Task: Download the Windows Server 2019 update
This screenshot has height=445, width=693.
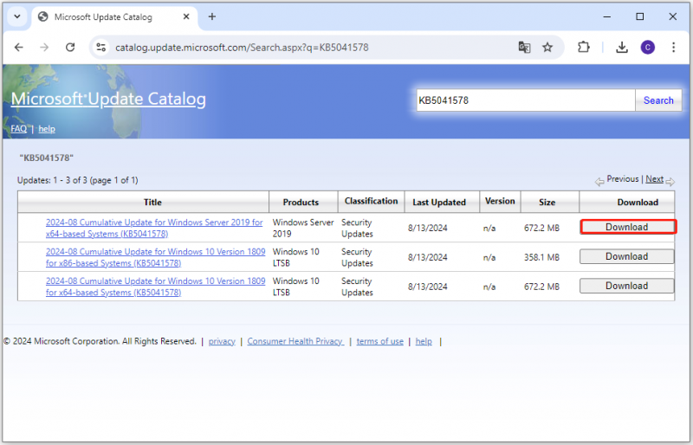Action: [626, 227]
